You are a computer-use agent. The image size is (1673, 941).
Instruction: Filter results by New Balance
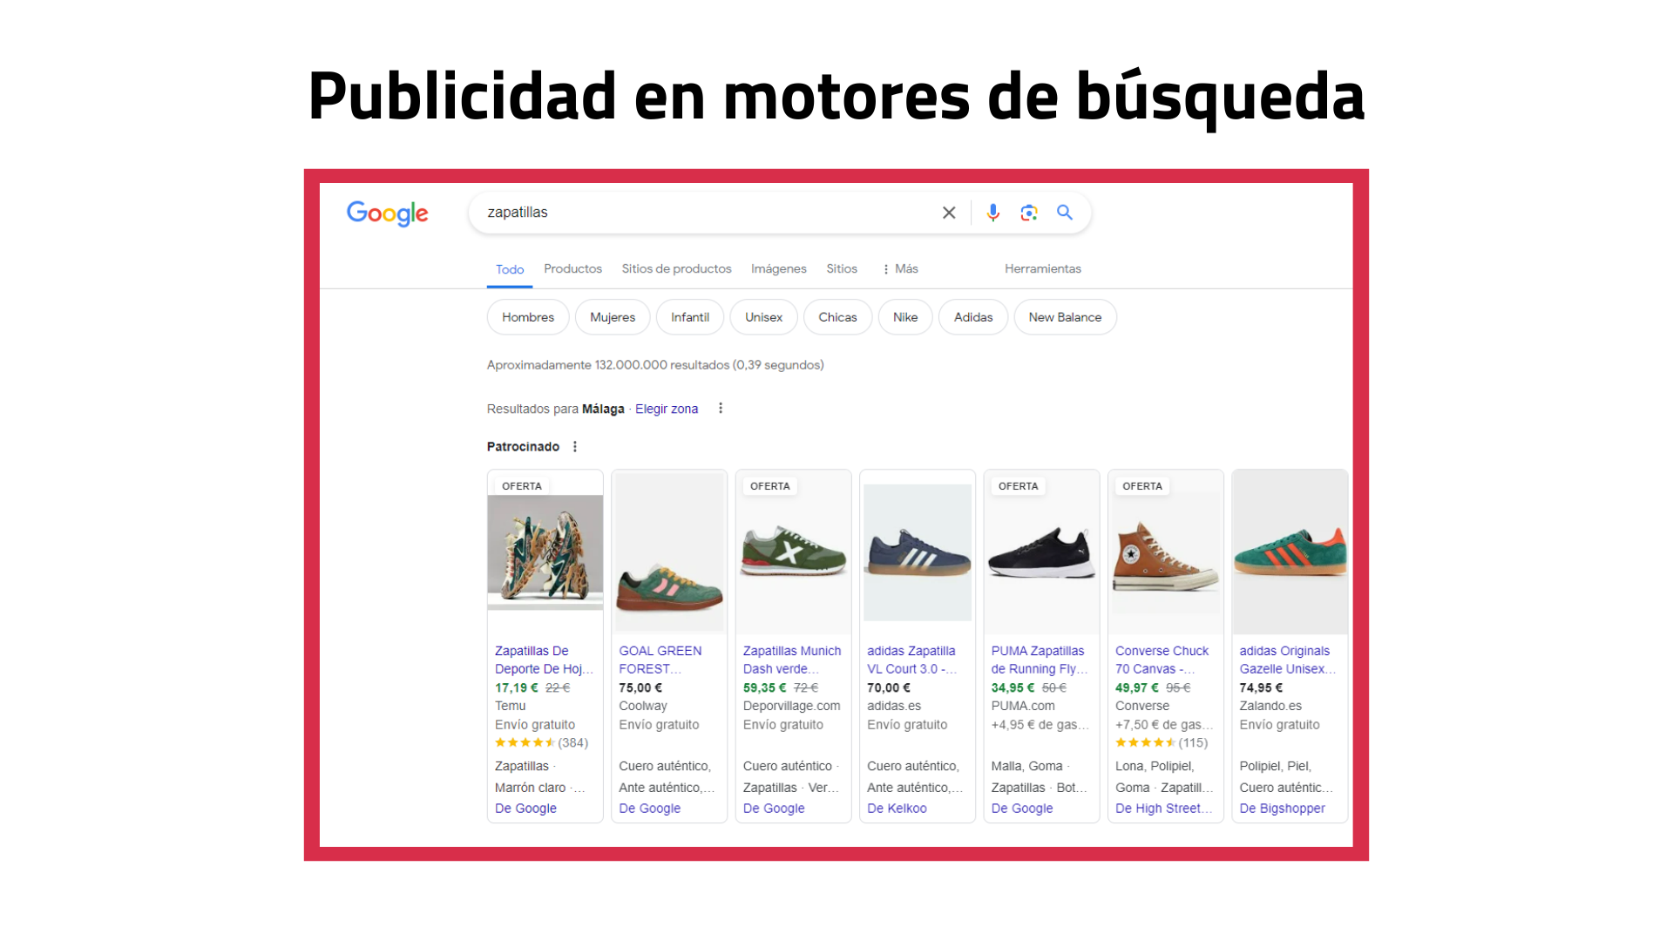[1065, 317]
